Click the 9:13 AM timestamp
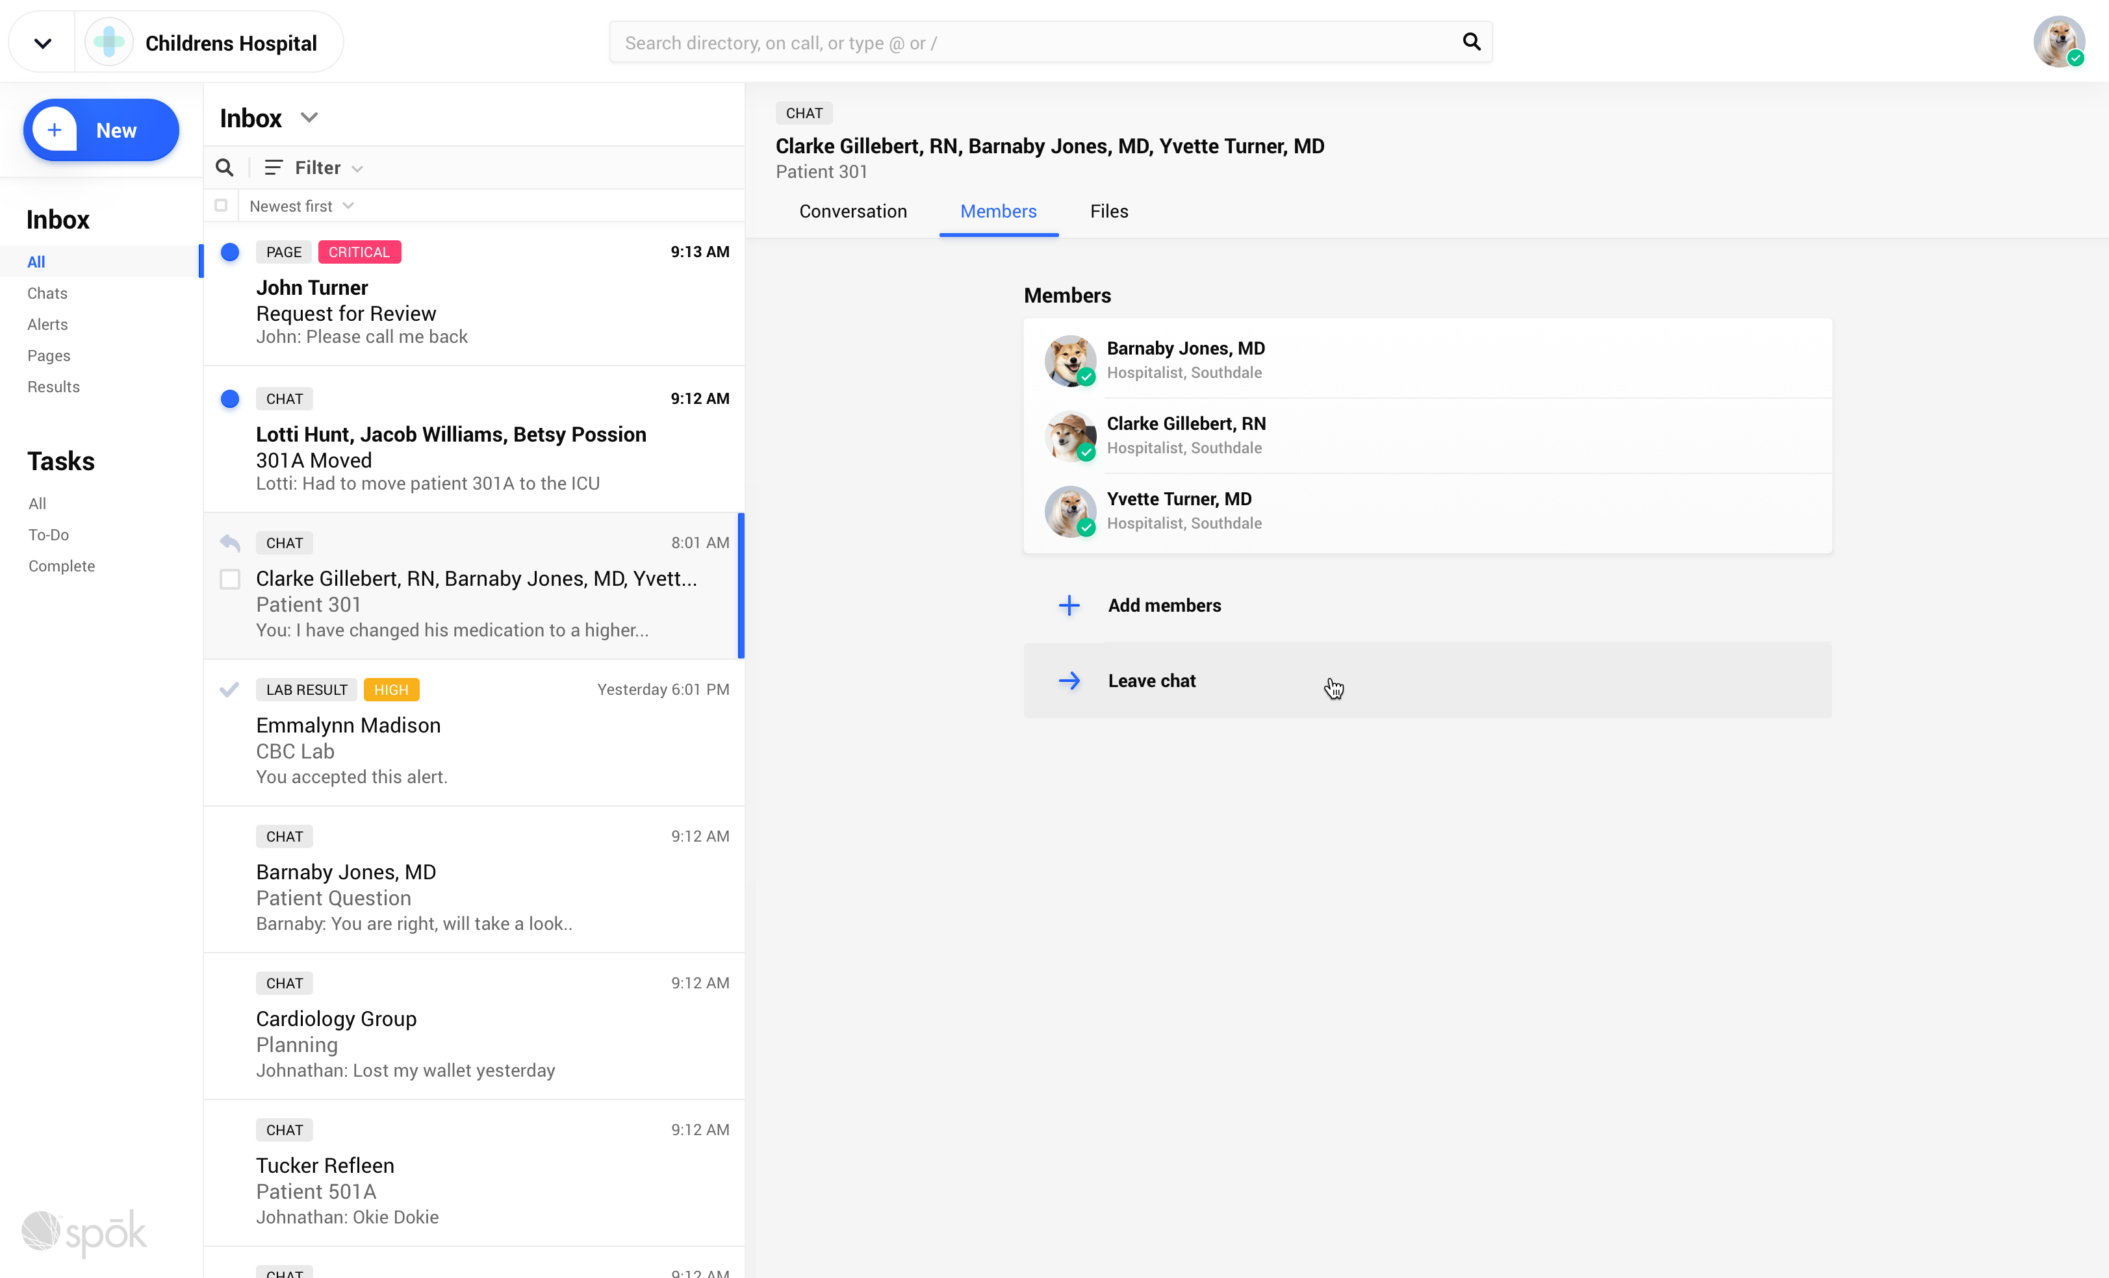 [700, 251]
